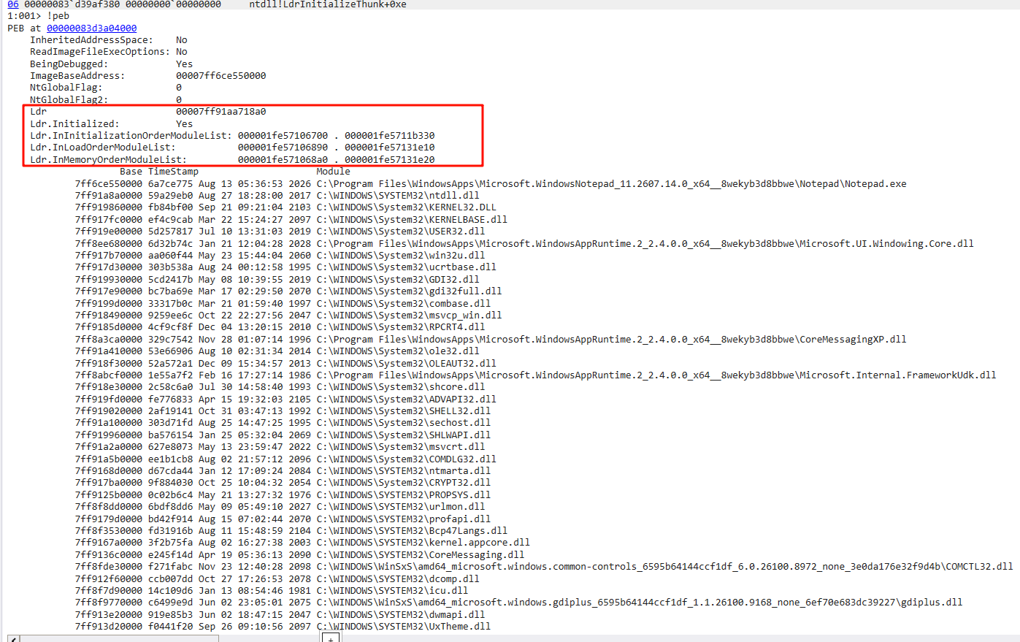1020x642 pixels.
Task: Select the CoreMessagingXP.dll module path
Action: [x=611, y=339]
